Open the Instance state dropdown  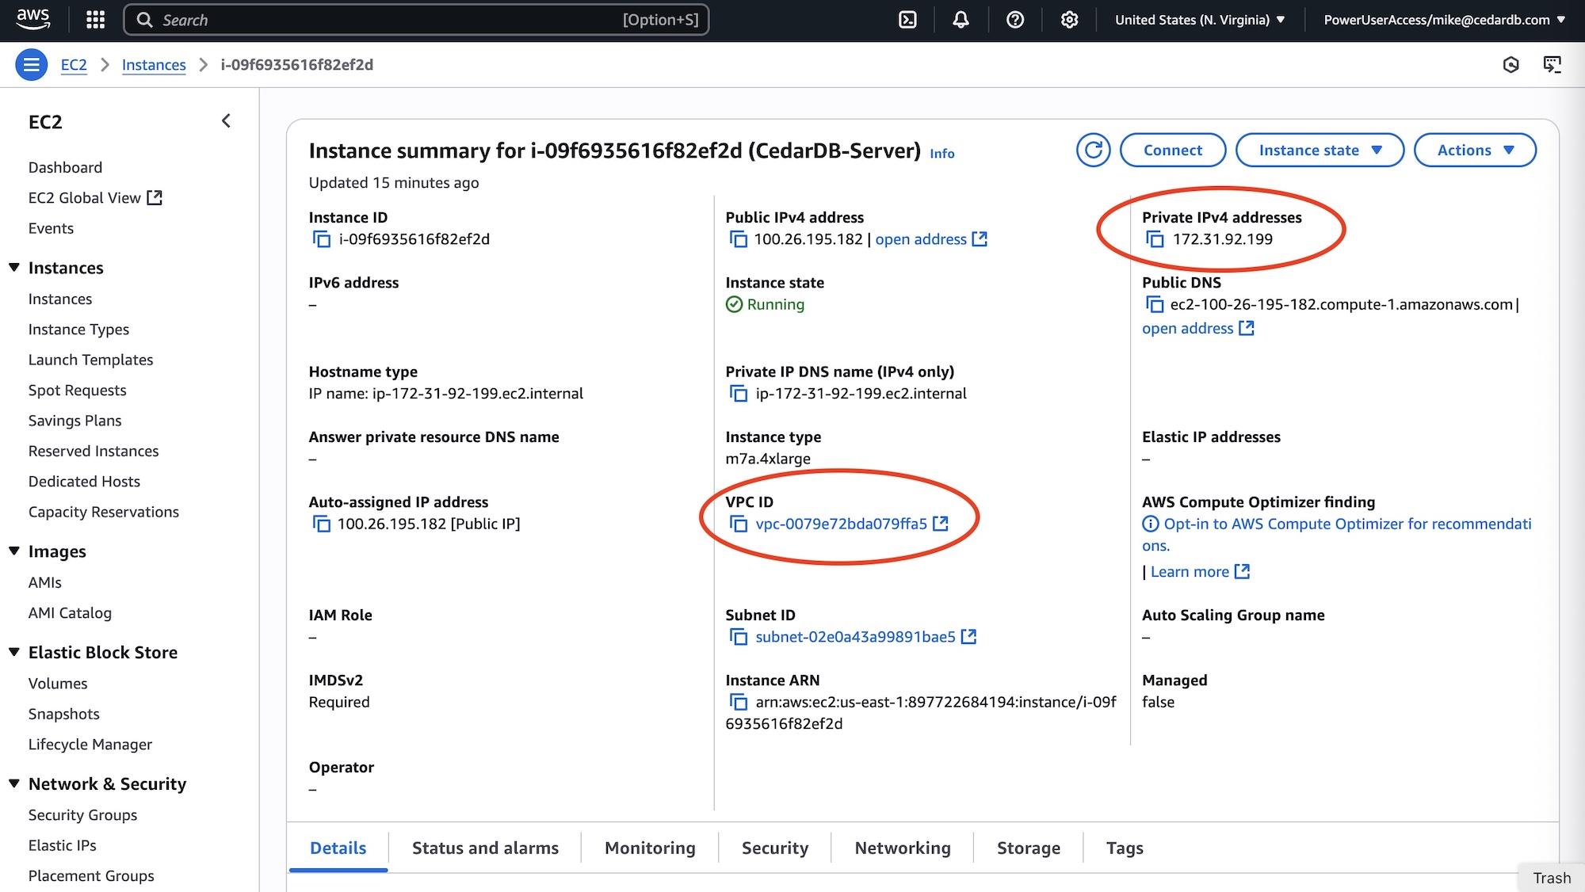[x=1319, y=150]
